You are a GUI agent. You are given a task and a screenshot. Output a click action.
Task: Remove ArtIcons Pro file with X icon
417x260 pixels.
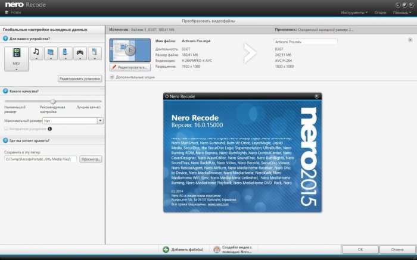click(x=410, y=40)
